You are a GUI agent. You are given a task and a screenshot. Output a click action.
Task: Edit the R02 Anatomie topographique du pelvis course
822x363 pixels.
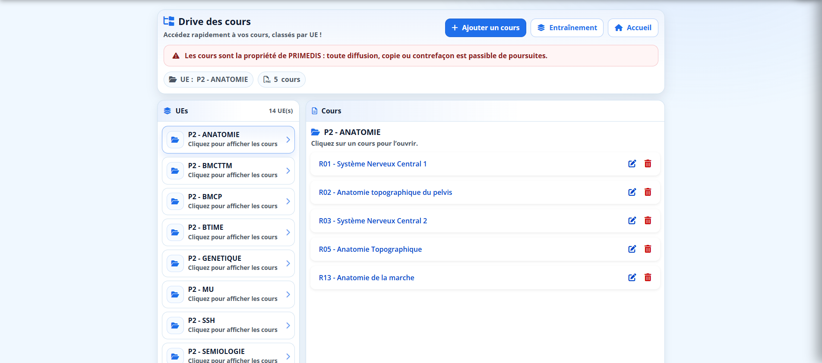pyautogui.click(x=632, y=192)
